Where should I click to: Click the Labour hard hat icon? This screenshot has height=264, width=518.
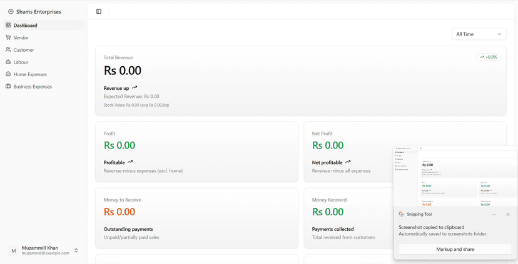pos(8,62)
